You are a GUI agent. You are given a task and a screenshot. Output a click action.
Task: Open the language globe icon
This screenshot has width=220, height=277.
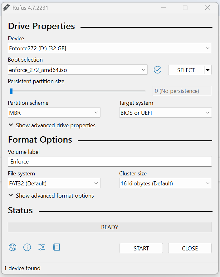click(x=12, y=247)
